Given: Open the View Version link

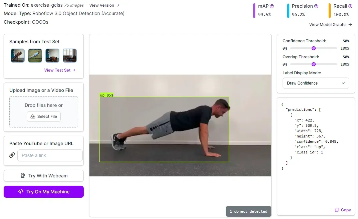Looking at the screenshot, I should pos(104,5).
